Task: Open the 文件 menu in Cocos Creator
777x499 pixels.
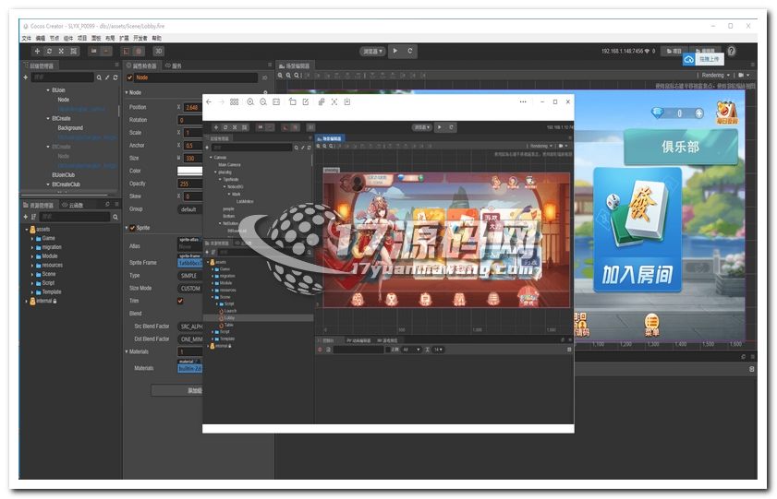Action: (x=26, y=38)
